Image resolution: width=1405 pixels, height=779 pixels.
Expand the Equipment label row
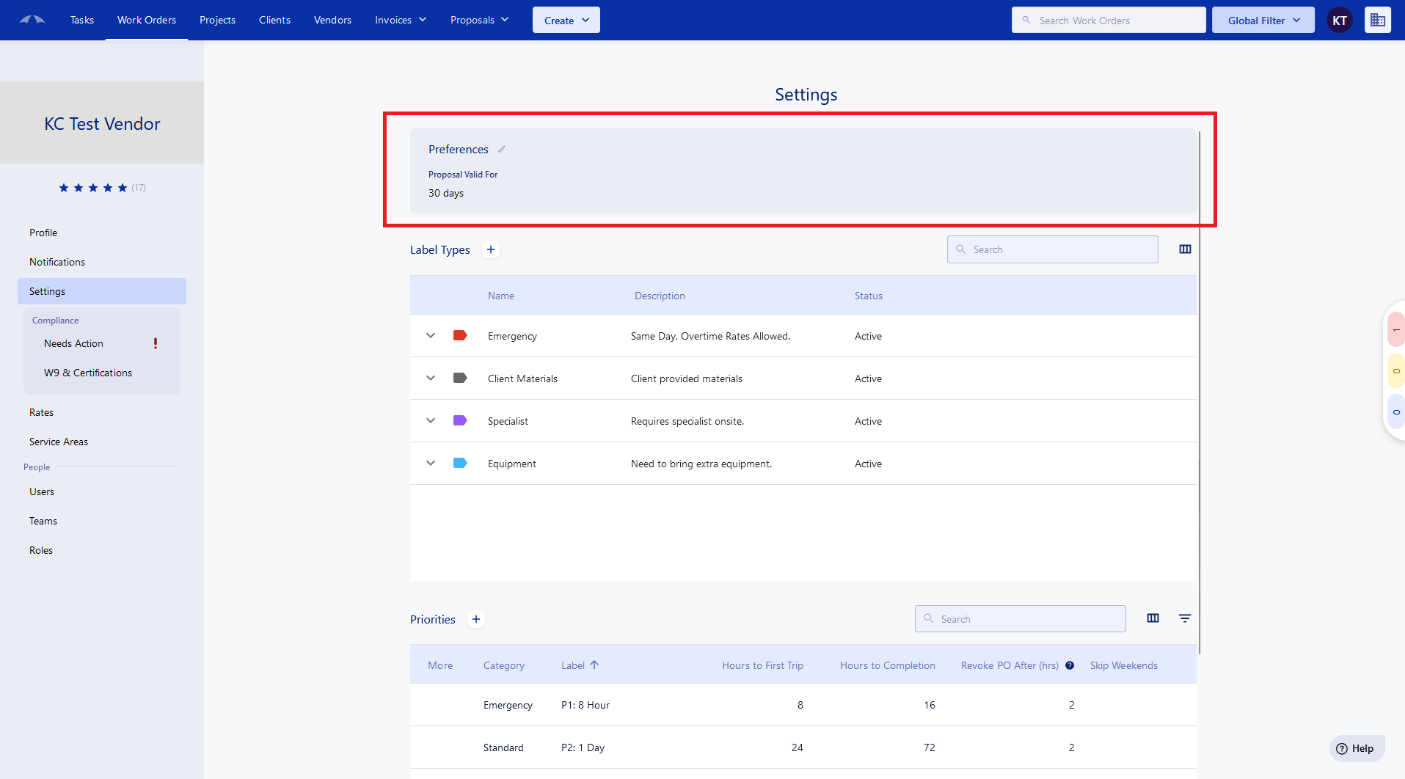click(431, 463)
